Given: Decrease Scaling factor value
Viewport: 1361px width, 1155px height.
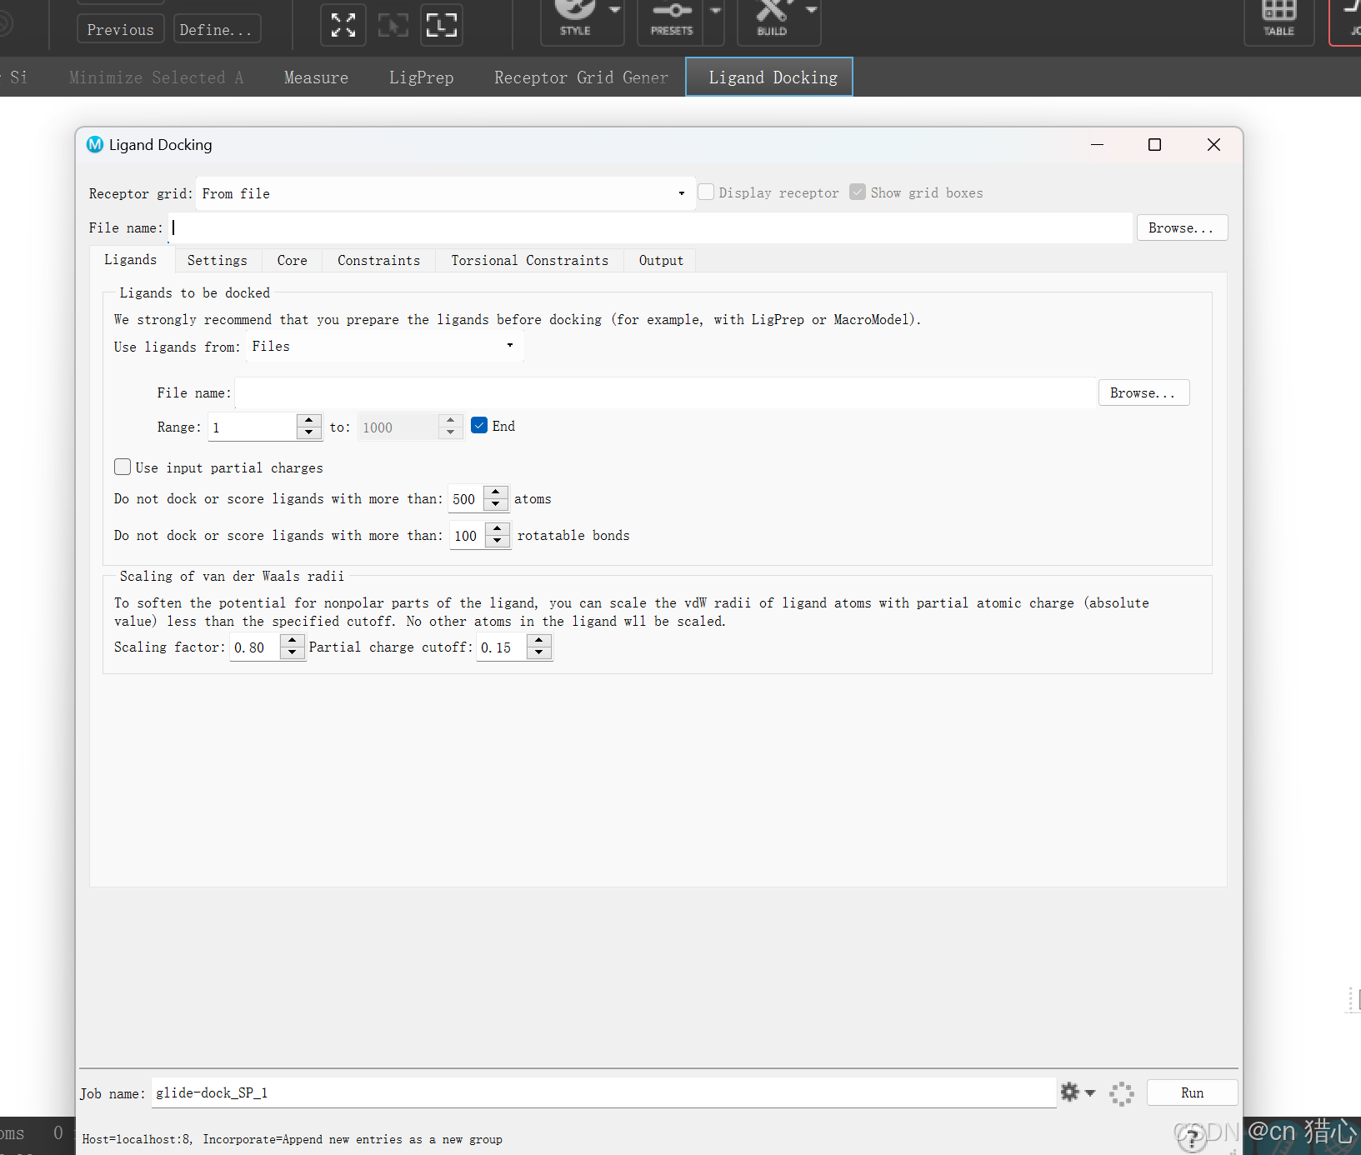Looking at the screenshot, I should point(292,652).
